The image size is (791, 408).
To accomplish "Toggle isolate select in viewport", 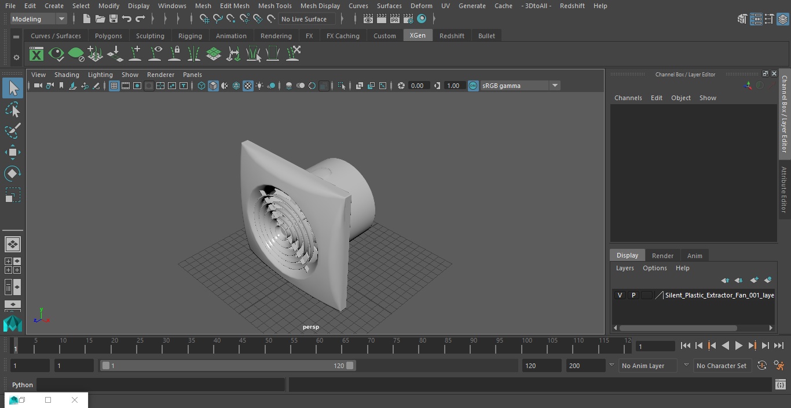I will [x=342, y=86].
